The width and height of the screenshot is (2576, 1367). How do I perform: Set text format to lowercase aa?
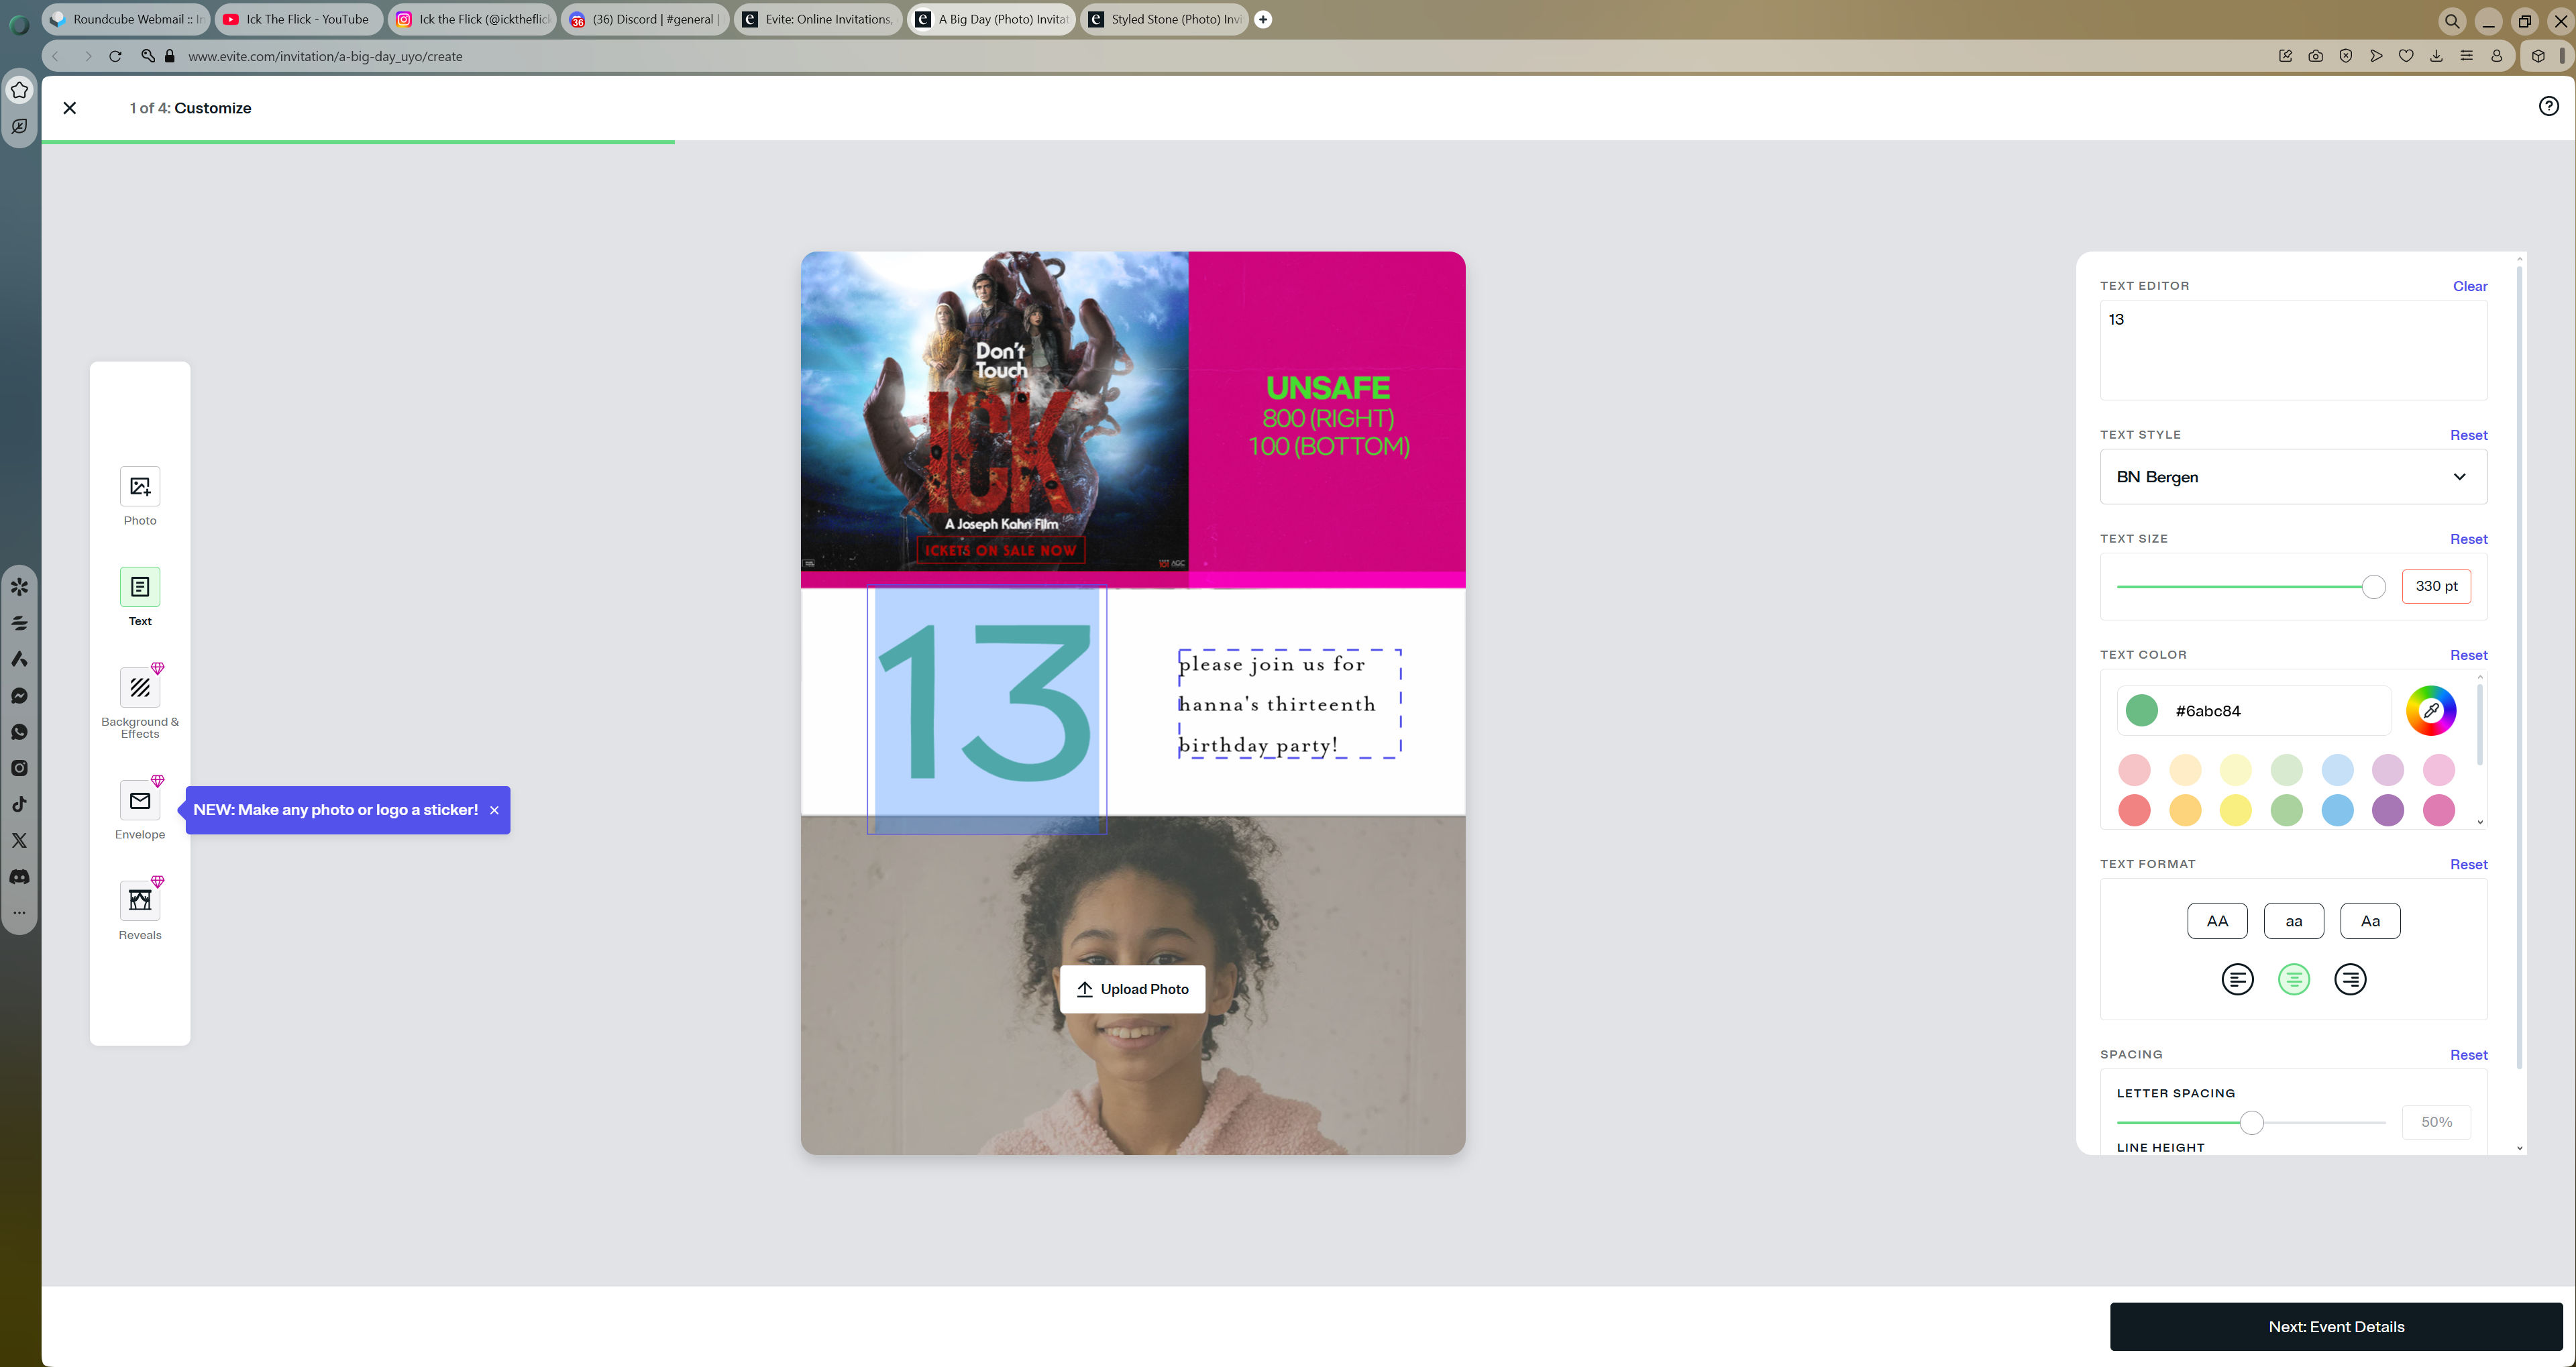(x=2294, y=921)
